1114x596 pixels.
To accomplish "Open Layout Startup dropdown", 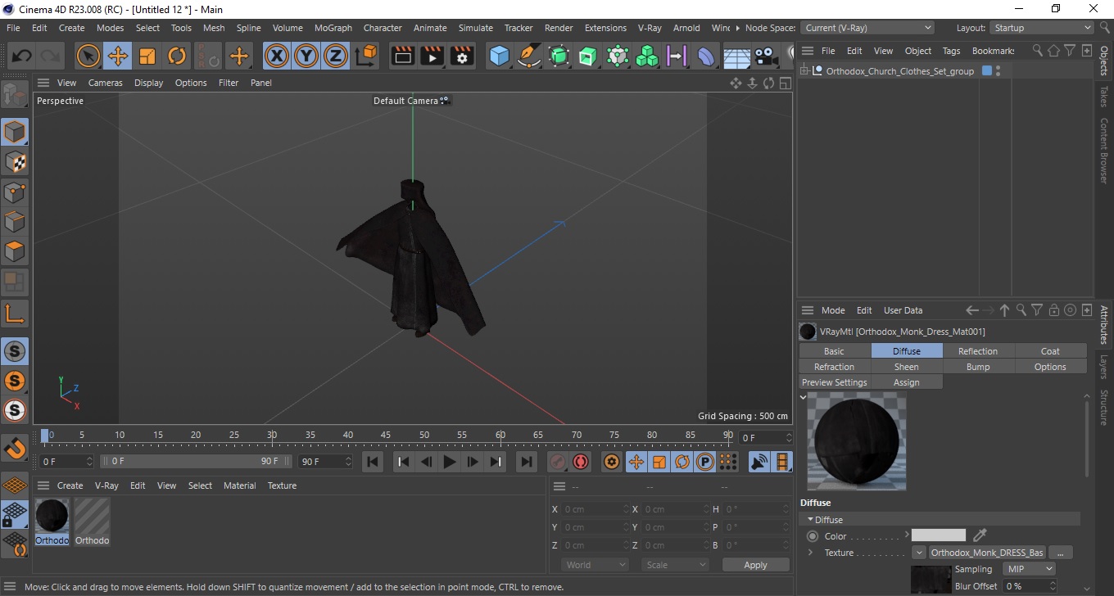I will click(1042, 28).
